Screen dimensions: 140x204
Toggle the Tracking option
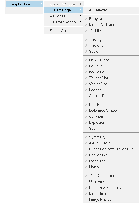click(x=111, y=45)
